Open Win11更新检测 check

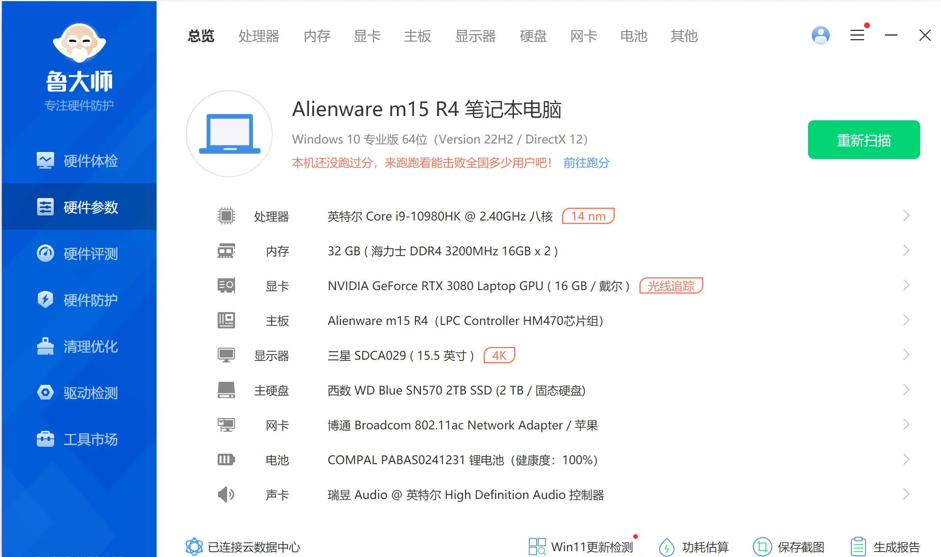coord(581,547)
